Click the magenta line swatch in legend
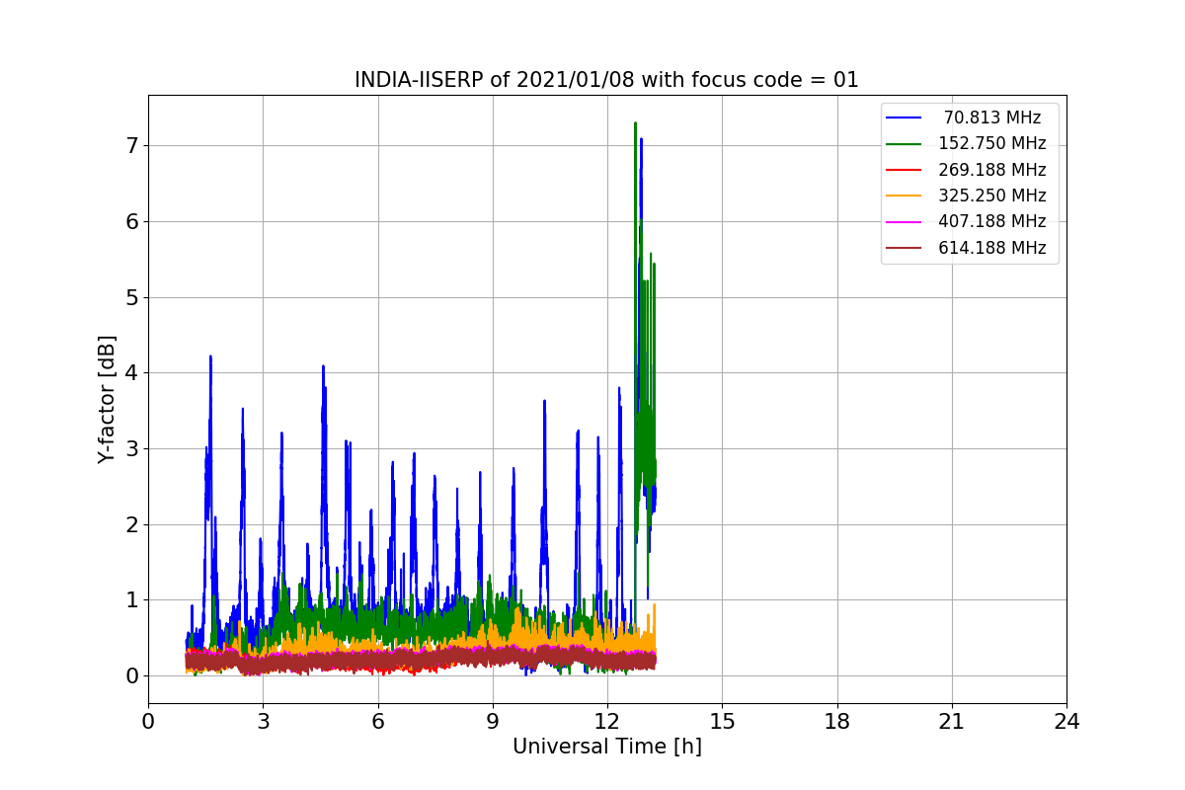This screenshot has height=790, width=1185. (904, 222)
